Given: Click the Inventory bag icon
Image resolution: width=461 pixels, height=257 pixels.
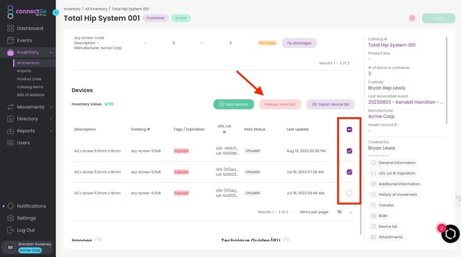Looking at the screenshot, I should pos(10,52).
